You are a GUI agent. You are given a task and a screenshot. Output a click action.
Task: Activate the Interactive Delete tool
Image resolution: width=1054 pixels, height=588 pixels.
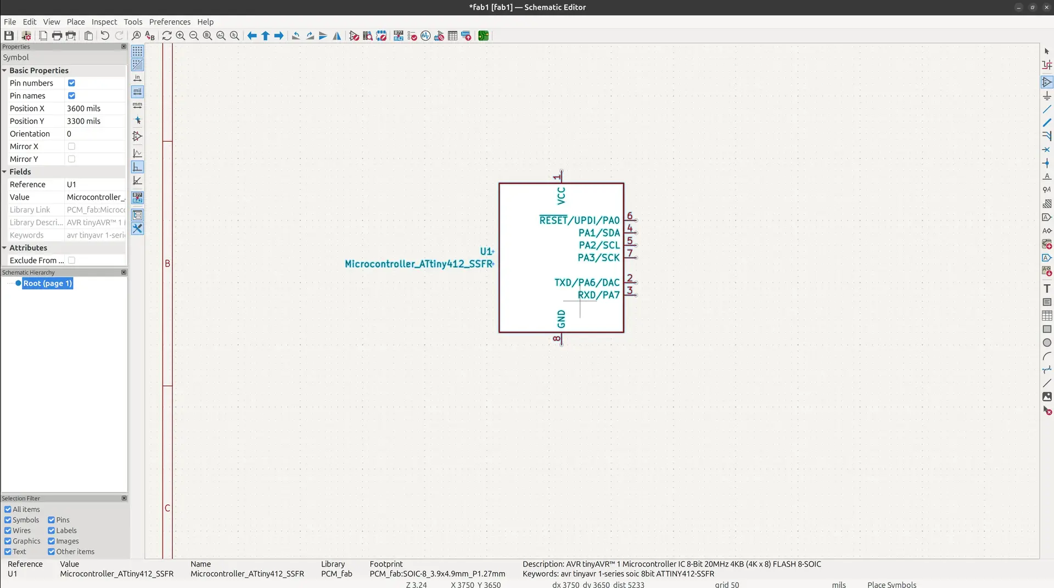(1047, 410)
